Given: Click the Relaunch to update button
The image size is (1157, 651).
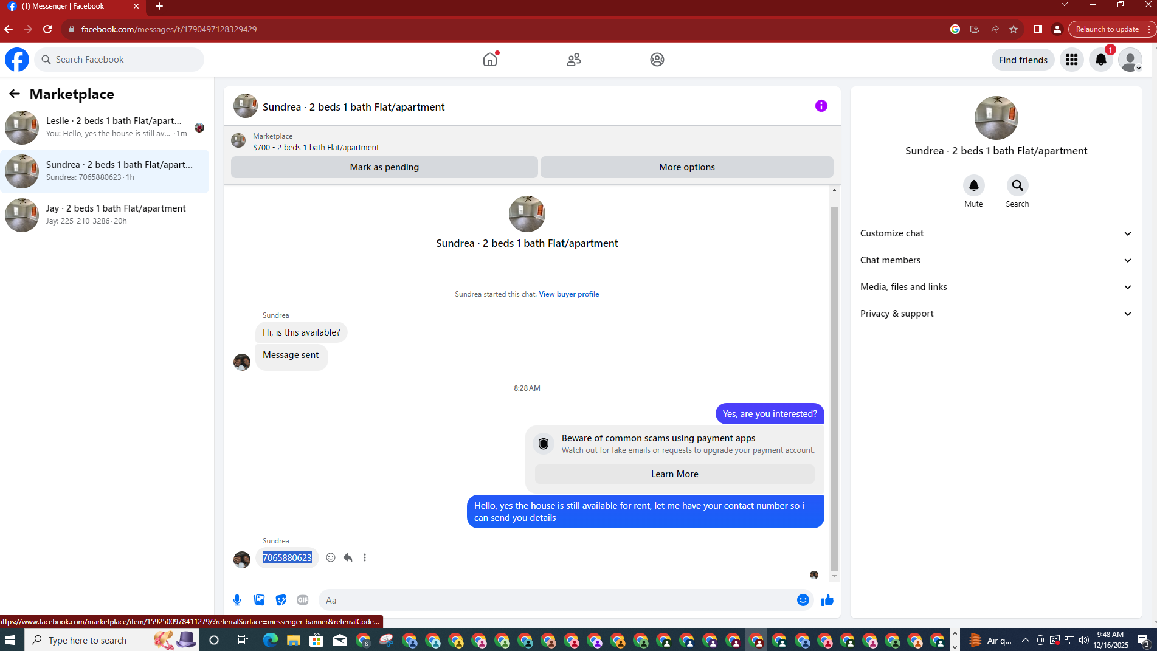Looking at the screenshot, I should [1107, 29].
